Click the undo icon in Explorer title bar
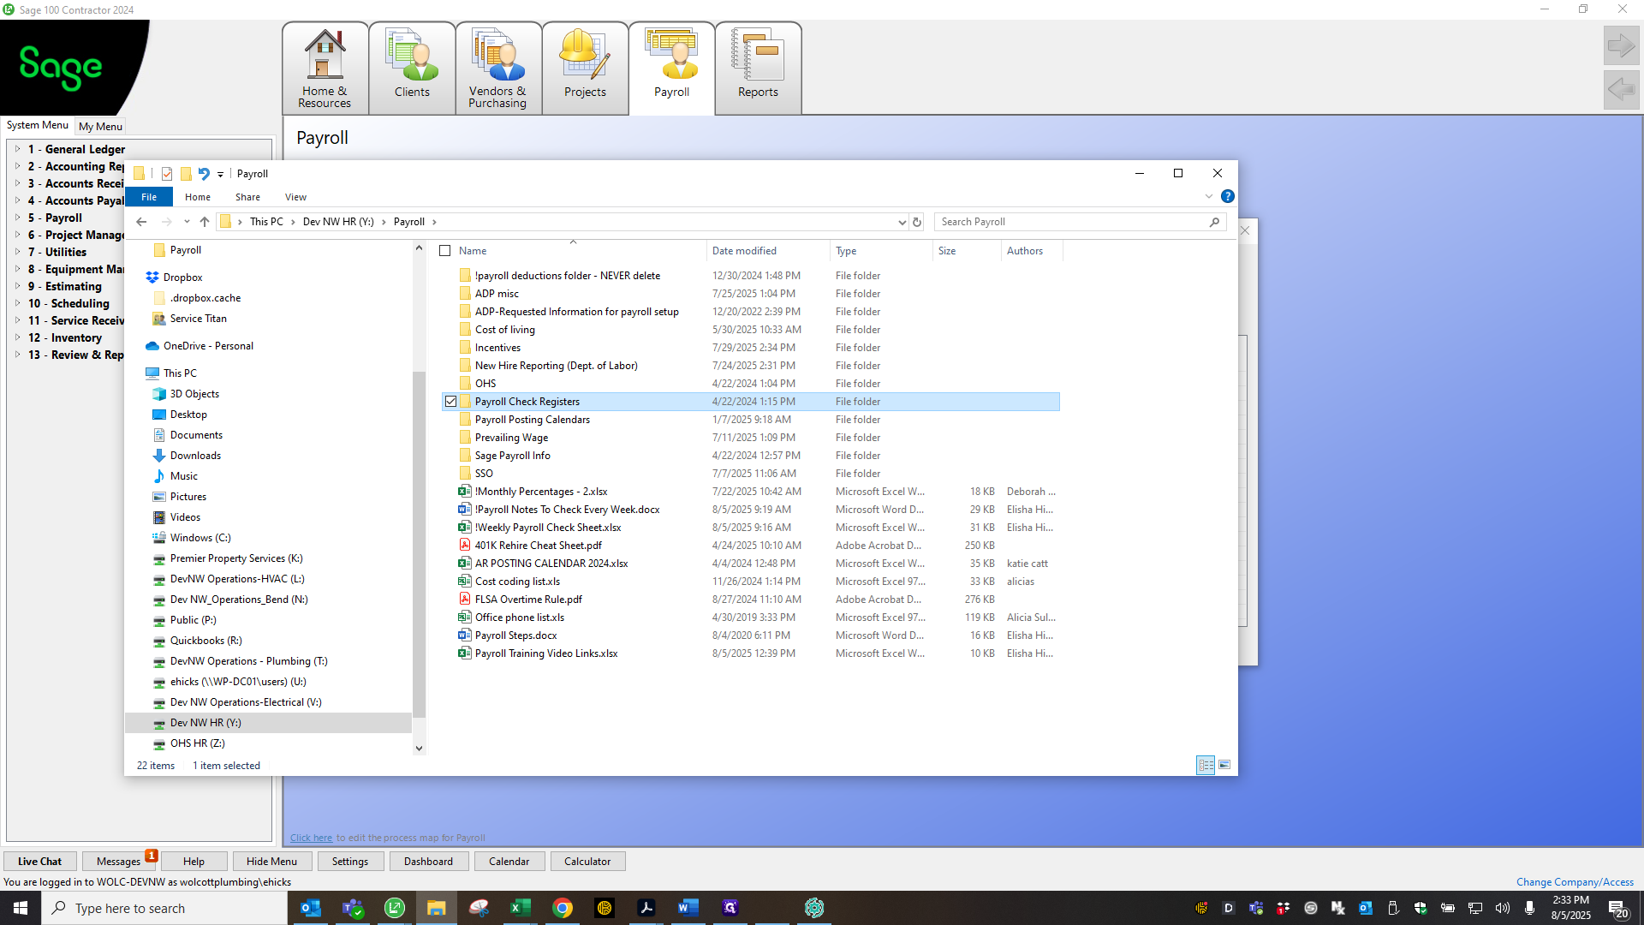This screenshot has width=1644, height=925. click(204, 174)
